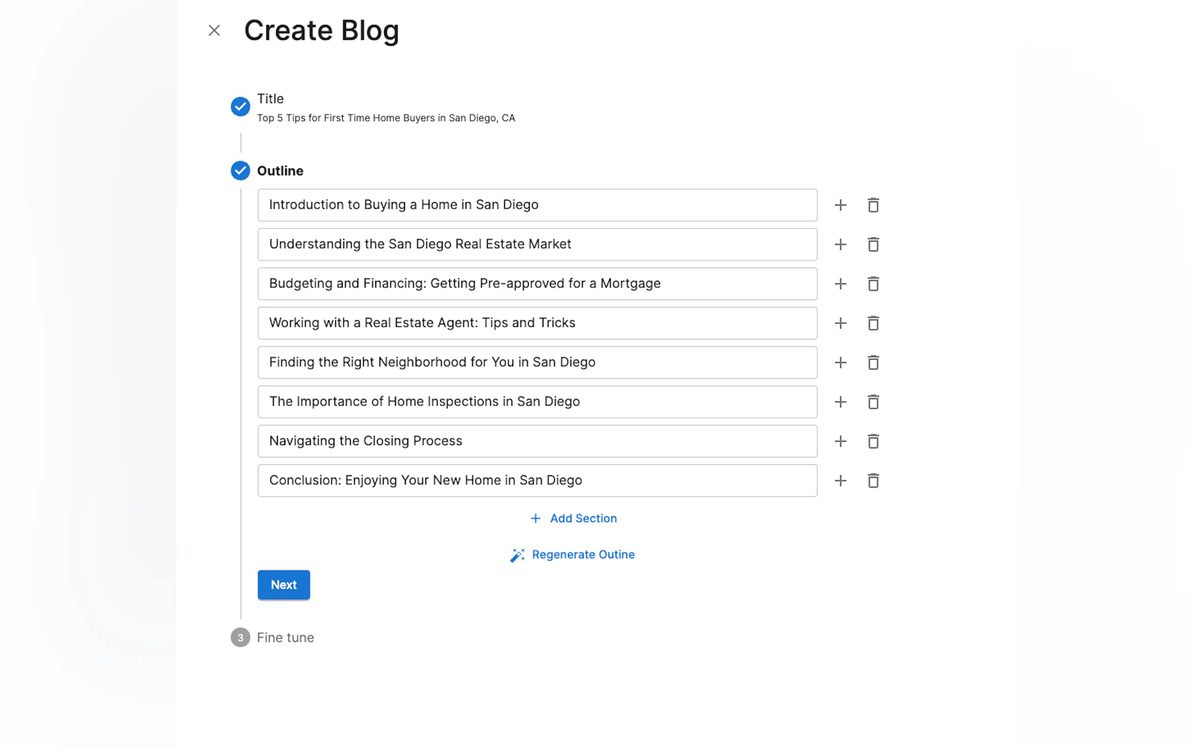Screen dimensions: 1196x748
Task: Select the Outline step checkmark
Action: pos(240,171)
